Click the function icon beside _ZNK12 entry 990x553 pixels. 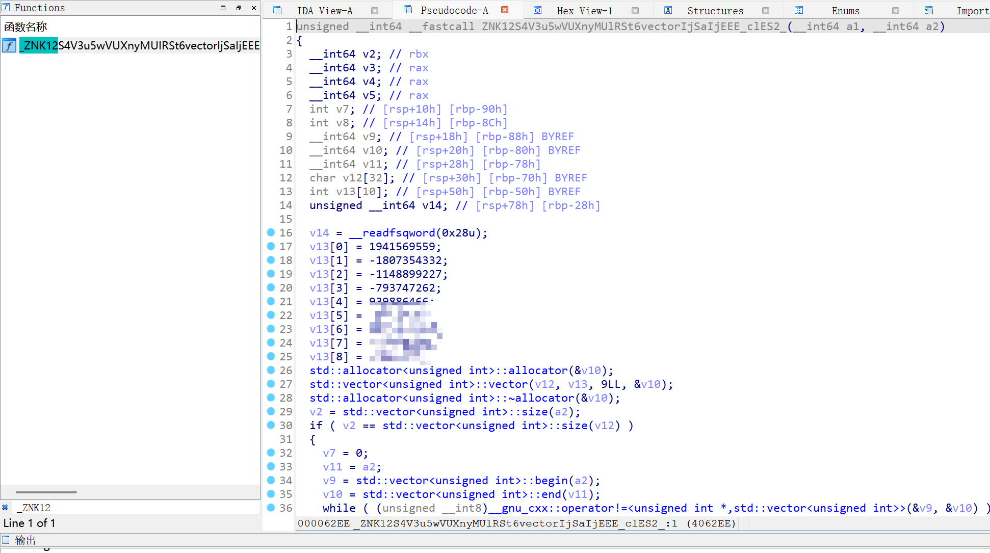[x=9, y=46]
